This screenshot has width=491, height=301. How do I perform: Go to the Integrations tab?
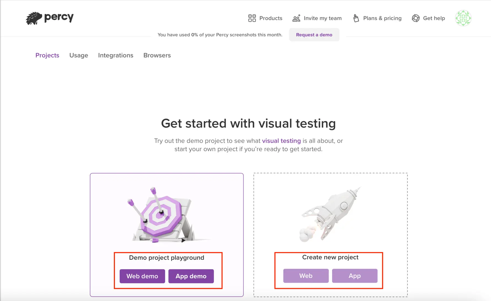click(x=116, y=55)
